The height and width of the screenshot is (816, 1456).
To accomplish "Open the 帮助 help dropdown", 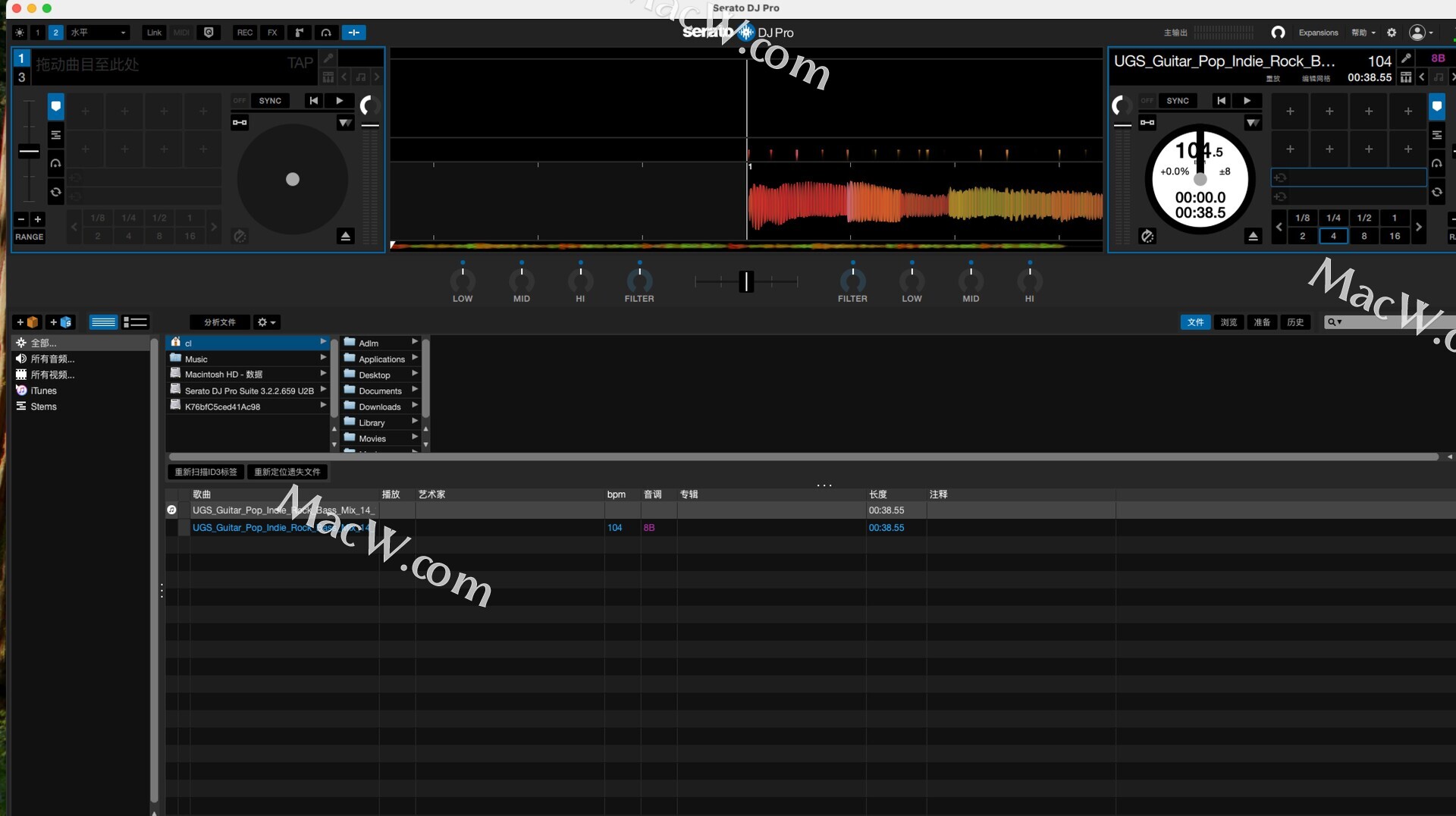I will click(1363, 33).
